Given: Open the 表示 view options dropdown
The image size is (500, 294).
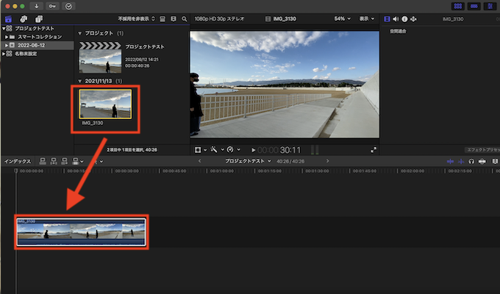Looking at the screenshot, I should [366, 18].
